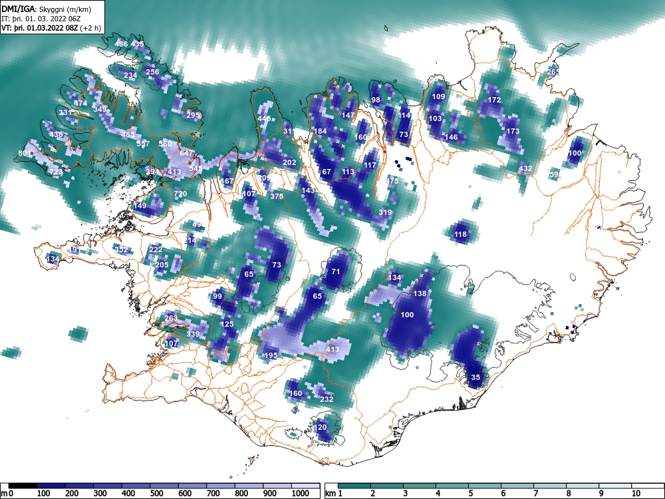Click visibility value 173
Screen dimensions: 665x499
[513, 131]
